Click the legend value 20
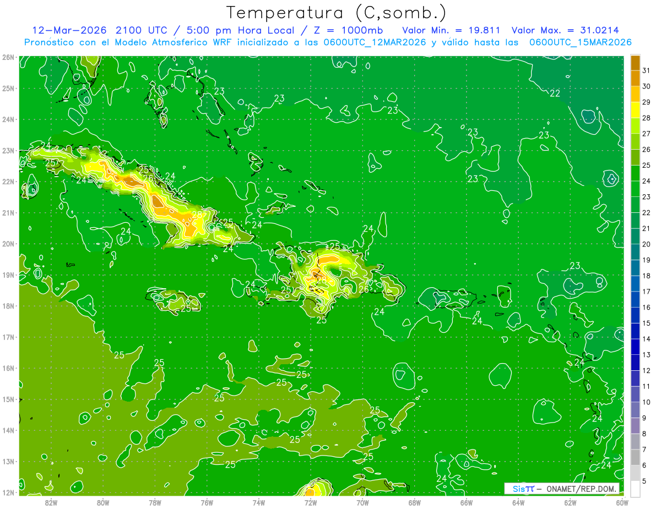This screenshot has width=661, height=510. coord(646,244)
